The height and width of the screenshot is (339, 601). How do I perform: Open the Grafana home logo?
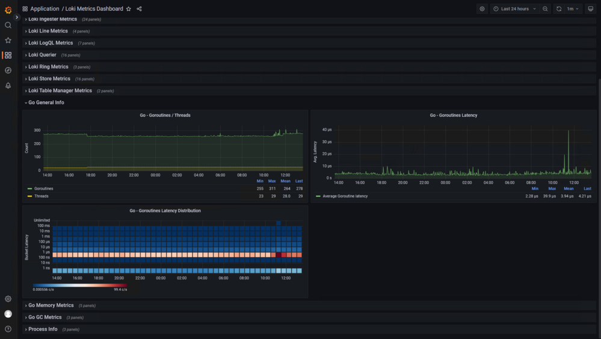point(8,10)
